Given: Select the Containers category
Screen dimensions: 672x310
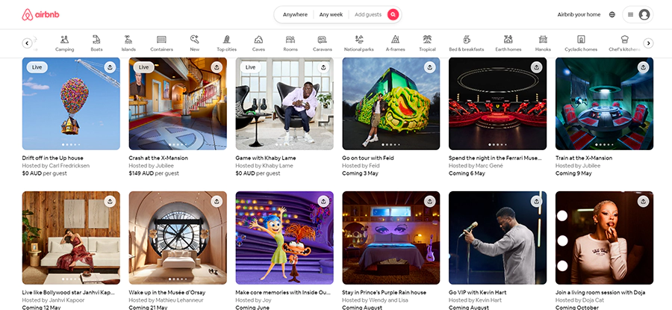Looking at the screenshot, I should (161, 43).
